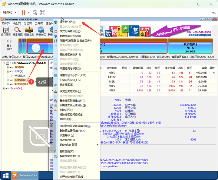Click the DiskGenius team advertisement banner

tap(158, 31)
